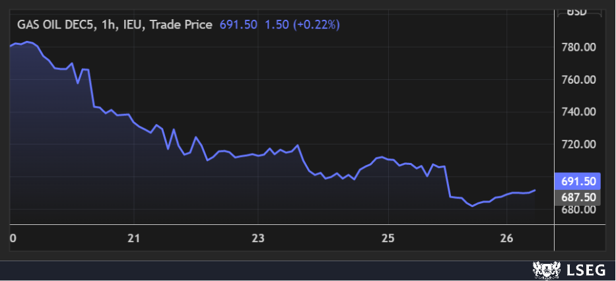616x281 pixels.
Task: Click the 720.00 price axis label
Action: tap(578, 144)
